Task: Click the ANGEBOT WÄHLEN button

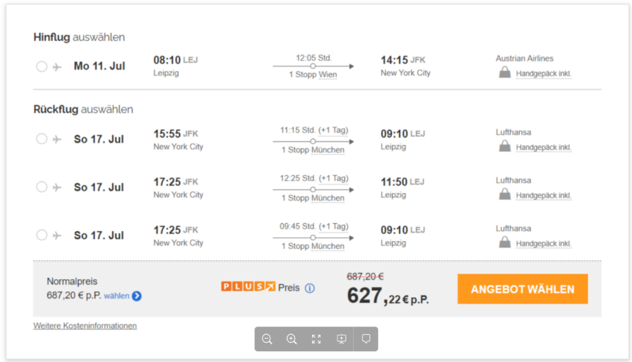Action: click(523, 289)
